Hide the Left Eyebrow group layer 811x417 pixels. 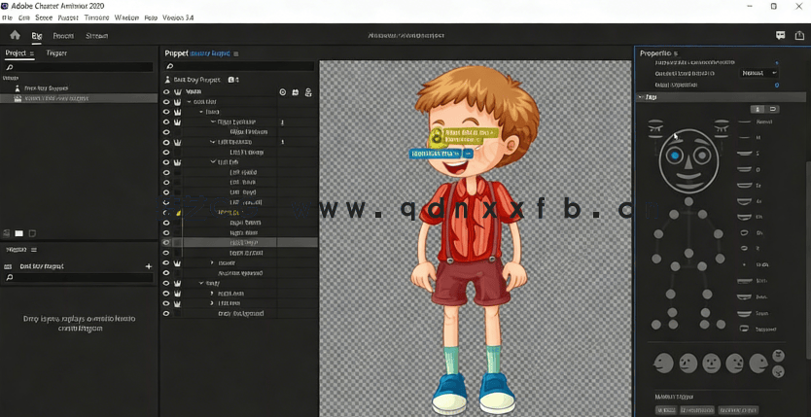166,142
